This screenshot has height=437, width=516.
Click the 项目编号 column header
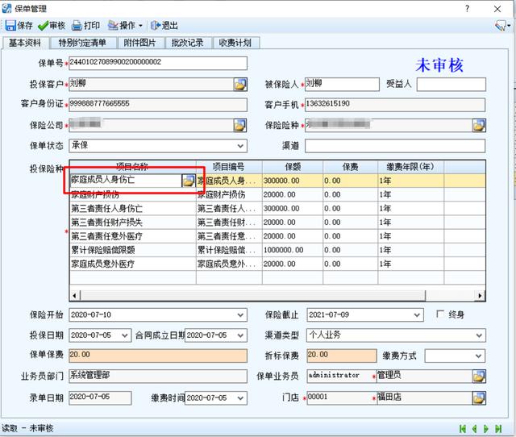[229, 167]
